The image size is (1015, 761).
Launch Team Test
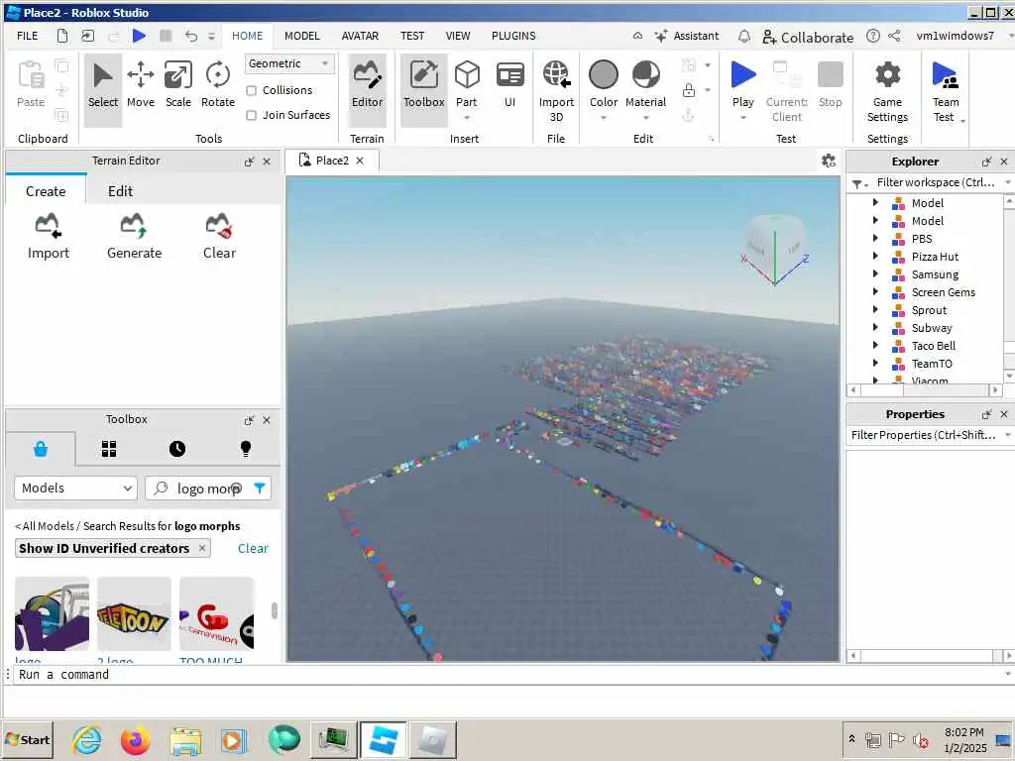point(945,90)
